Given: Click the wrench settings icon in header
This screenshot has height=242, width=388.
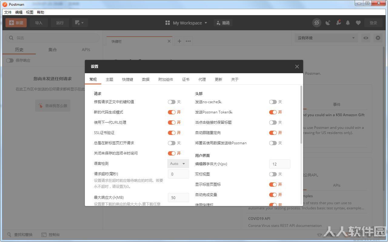Looking at the screenshot, I should click(x=338, y=23).
